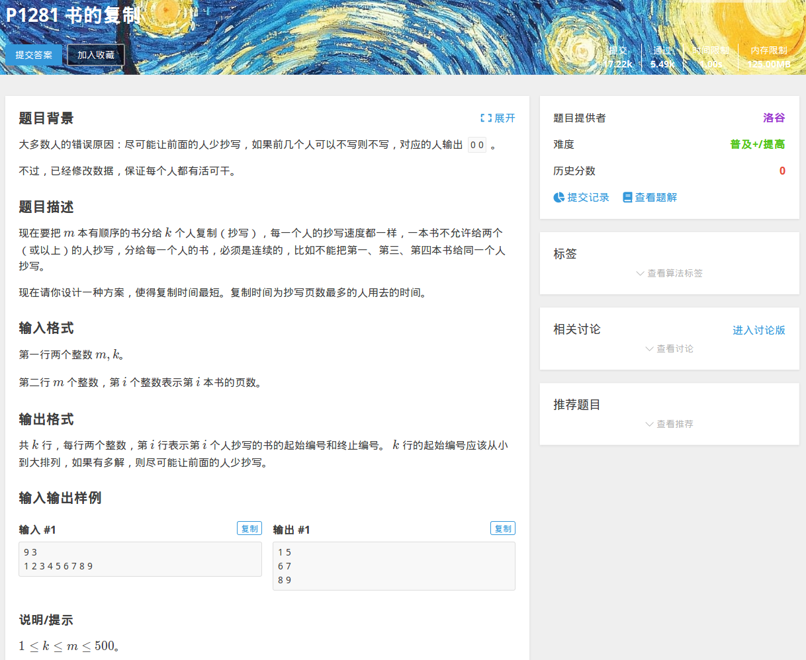Click the 说明/提示 heading

tap(46, 620)
